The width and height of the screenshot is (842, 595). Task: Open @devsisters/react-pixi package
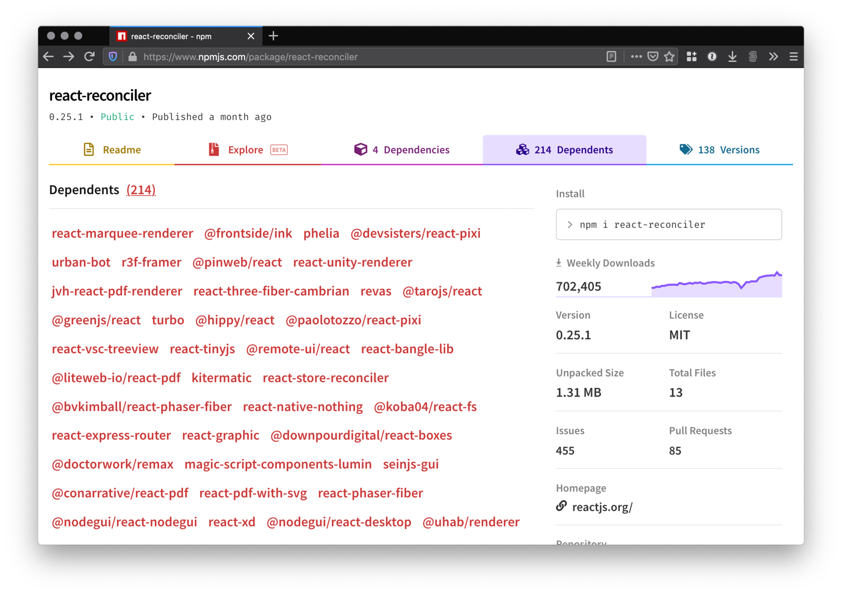(415, 233)
